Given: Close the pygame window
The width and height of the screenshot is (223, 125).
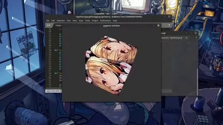Looking at the screenshot, I should point(158,25).
